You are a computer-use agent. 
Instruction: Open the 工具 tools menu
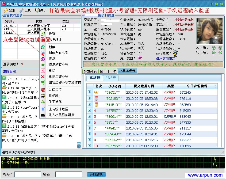point(25,10)
